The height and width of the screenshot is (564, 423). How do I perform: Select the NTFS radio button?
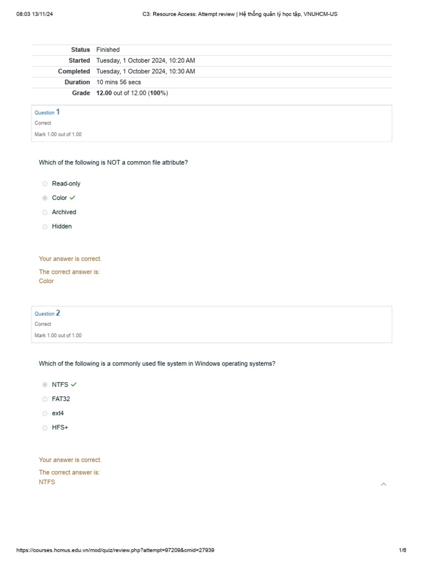coord(45,385)
